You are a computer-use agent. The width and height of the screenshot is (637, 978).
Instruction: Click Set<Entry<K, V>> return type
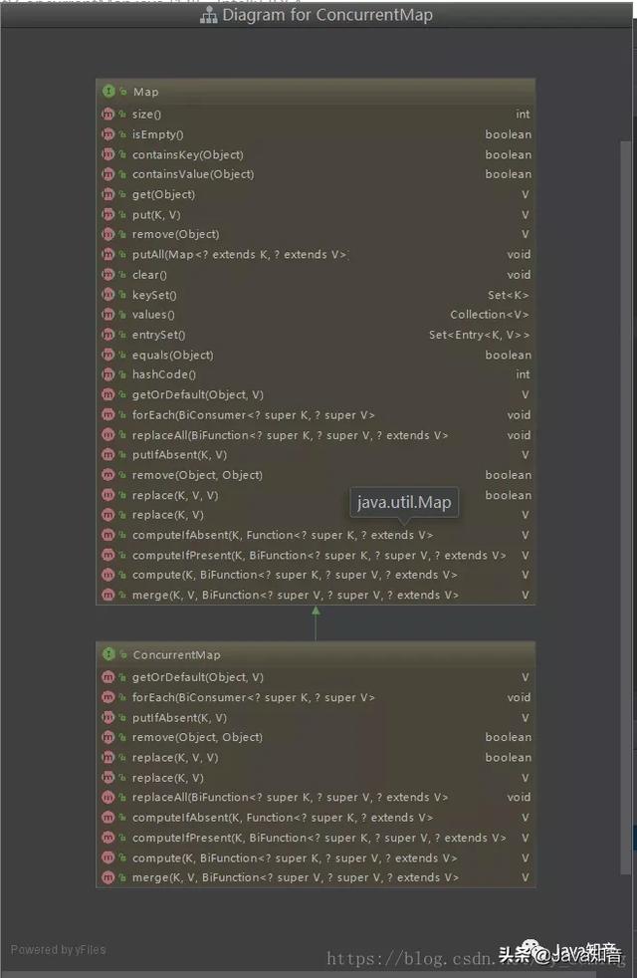pyautogui.click(x=479, y=335)
